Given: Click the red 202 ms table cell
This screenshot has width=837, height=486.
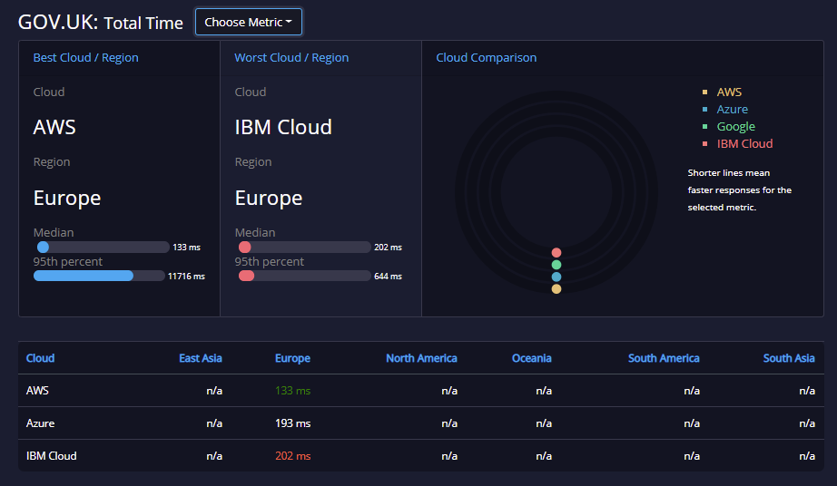Looking at the screenshot, I should pyautogui.click(x=292, y=455).
